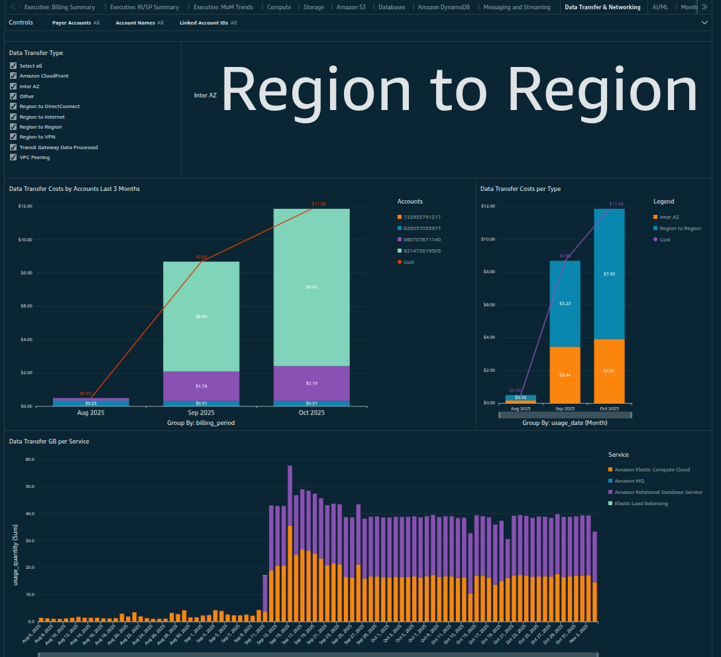The width and height of the screenshot is (721, 657).
Task: Click the Amazon Relational Database Service legend marker
Action: click(610, 492)
